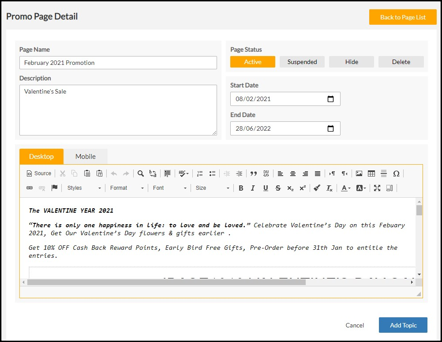The height and width of the screenshot is (342, 442).
Task: Click the Remove Format icon
Action: click(329, 188)
